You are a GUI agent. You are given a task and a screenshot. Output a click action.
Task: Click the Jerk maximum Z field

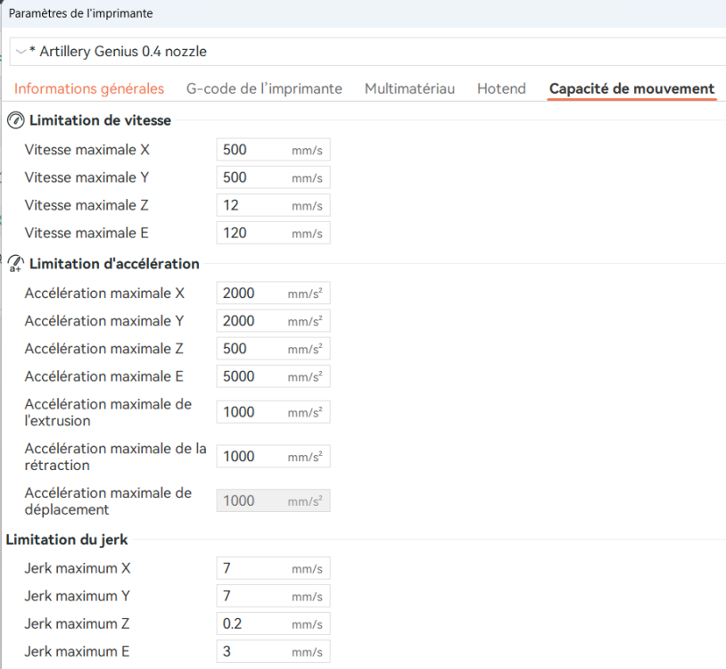273,624
